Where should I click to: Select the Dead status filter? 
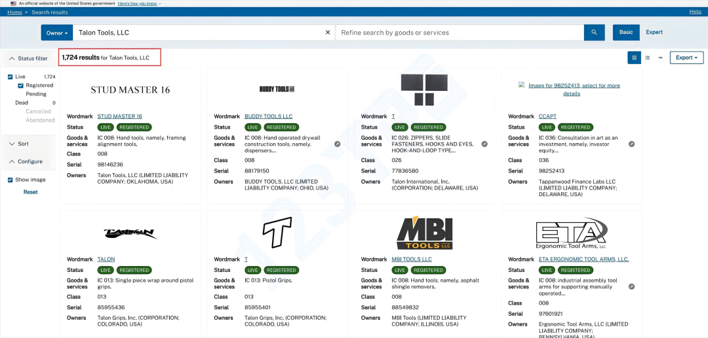tap(22, 103)
